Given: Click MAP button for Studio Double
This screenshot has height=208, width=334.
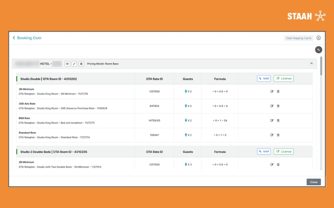Looking at the screenshot, I should pyautogui.click(x=264, y=78).
